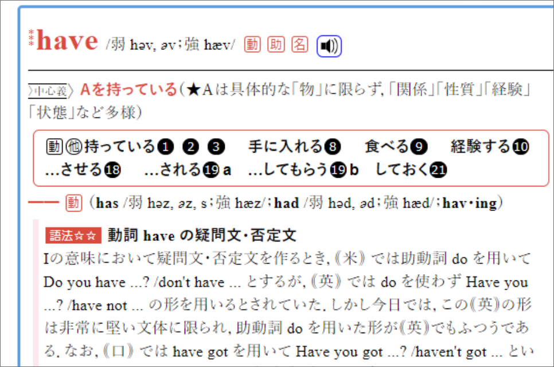
Task: Open sense number 3 in summary box
Action: tap(216, 147)
